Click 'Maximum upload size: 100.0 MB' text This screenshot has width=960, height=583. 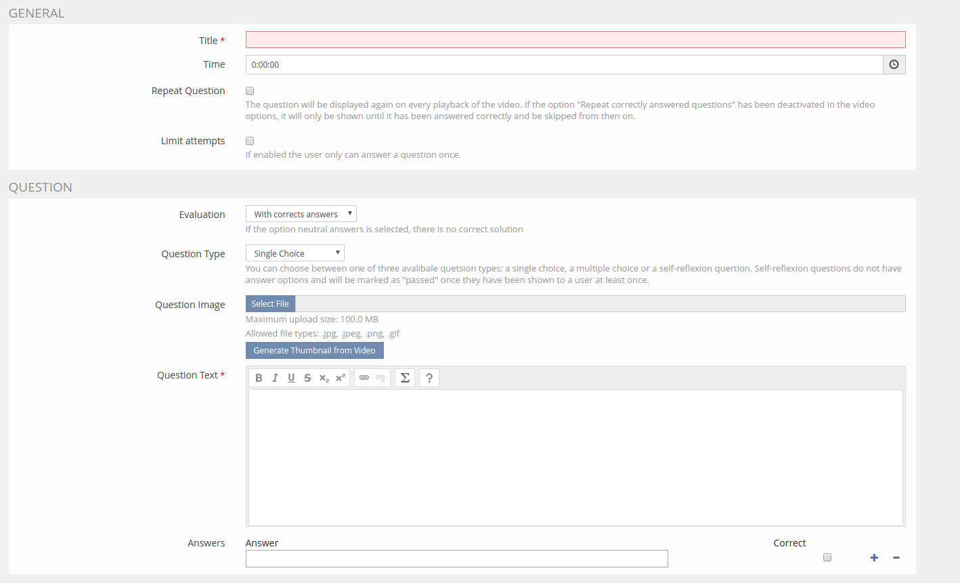[312, 319]
